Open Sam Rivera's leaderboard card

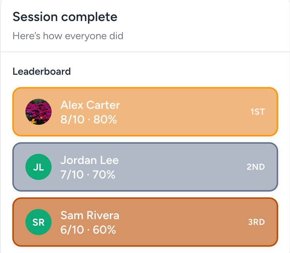click(x=145, y=222)
